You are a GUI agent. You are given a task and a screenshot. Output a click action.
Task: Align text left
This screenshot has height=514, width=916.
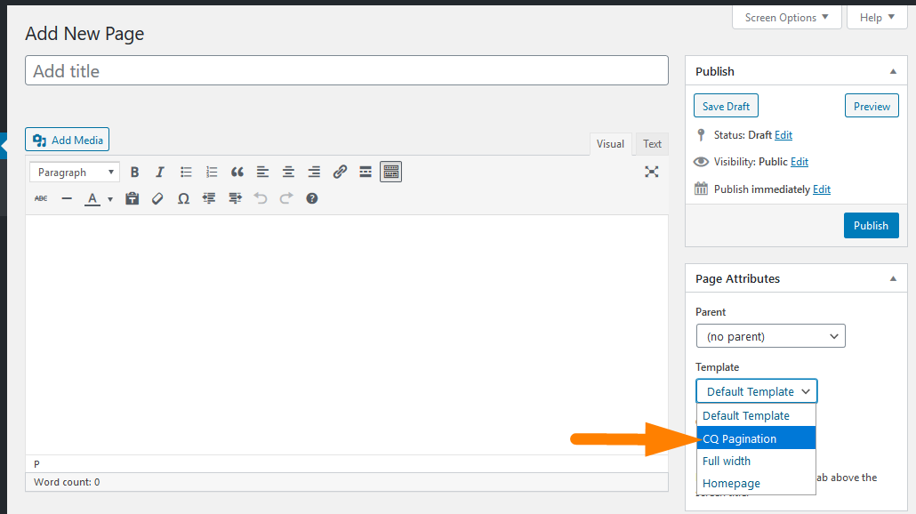point(262,172)
